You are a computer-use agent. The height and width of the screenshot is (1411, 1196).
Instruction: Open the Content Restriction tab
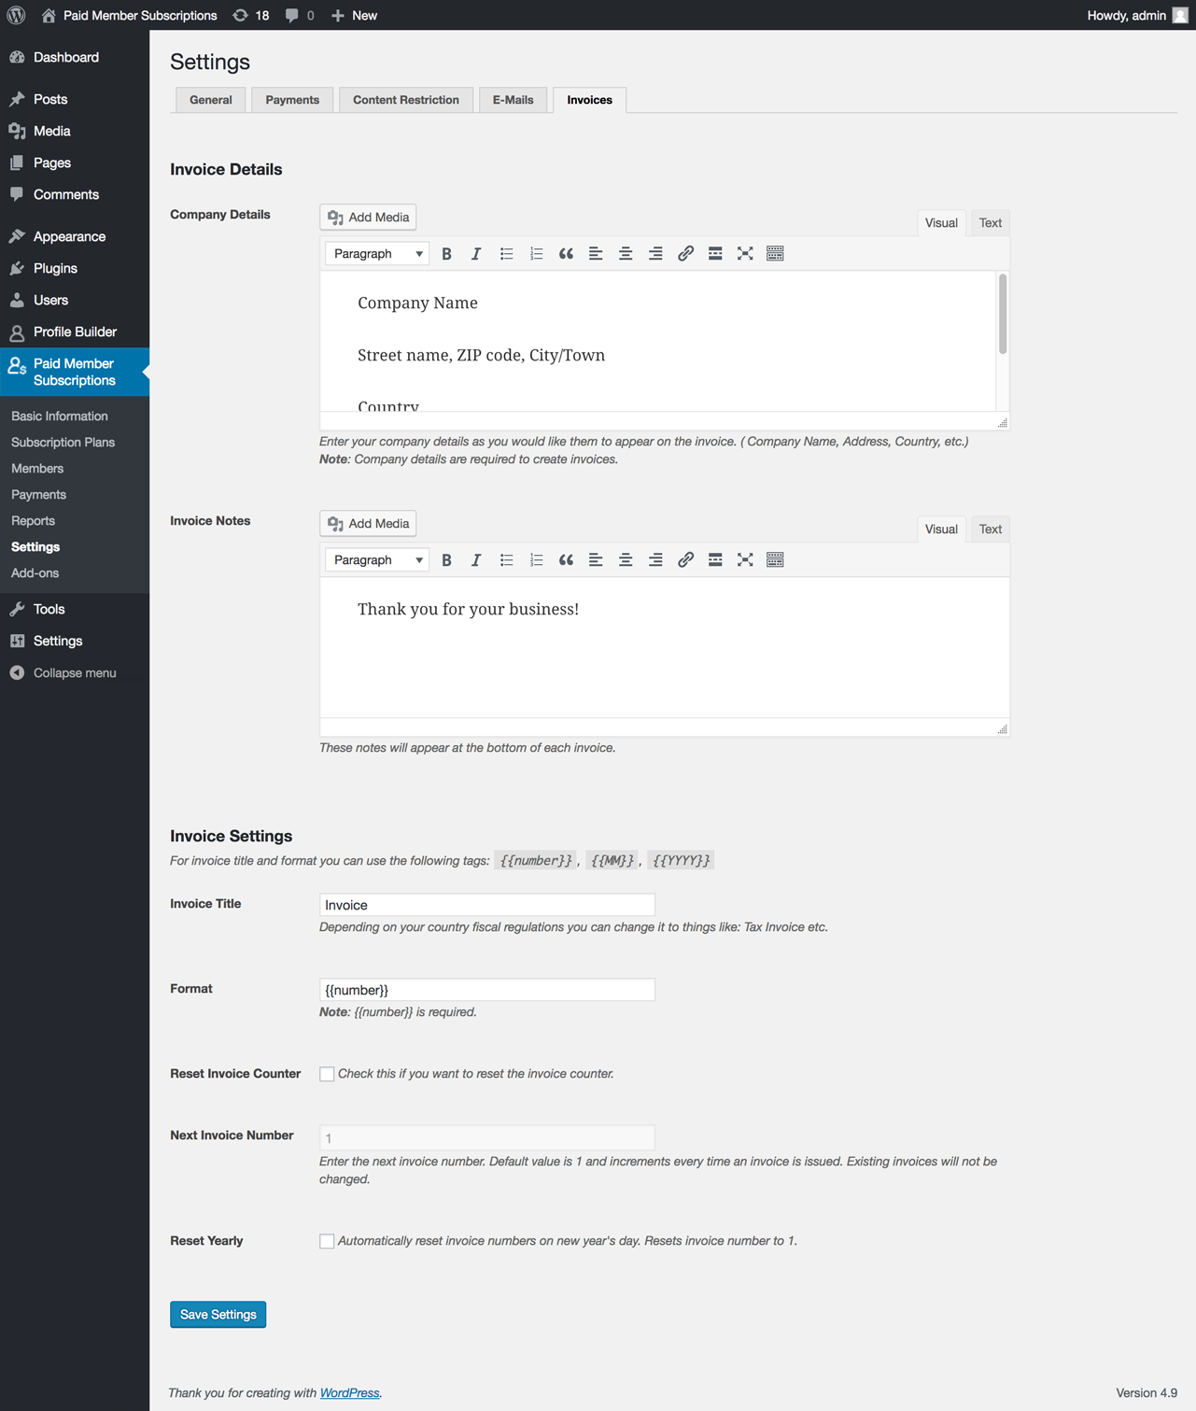[x=406, y=100]
